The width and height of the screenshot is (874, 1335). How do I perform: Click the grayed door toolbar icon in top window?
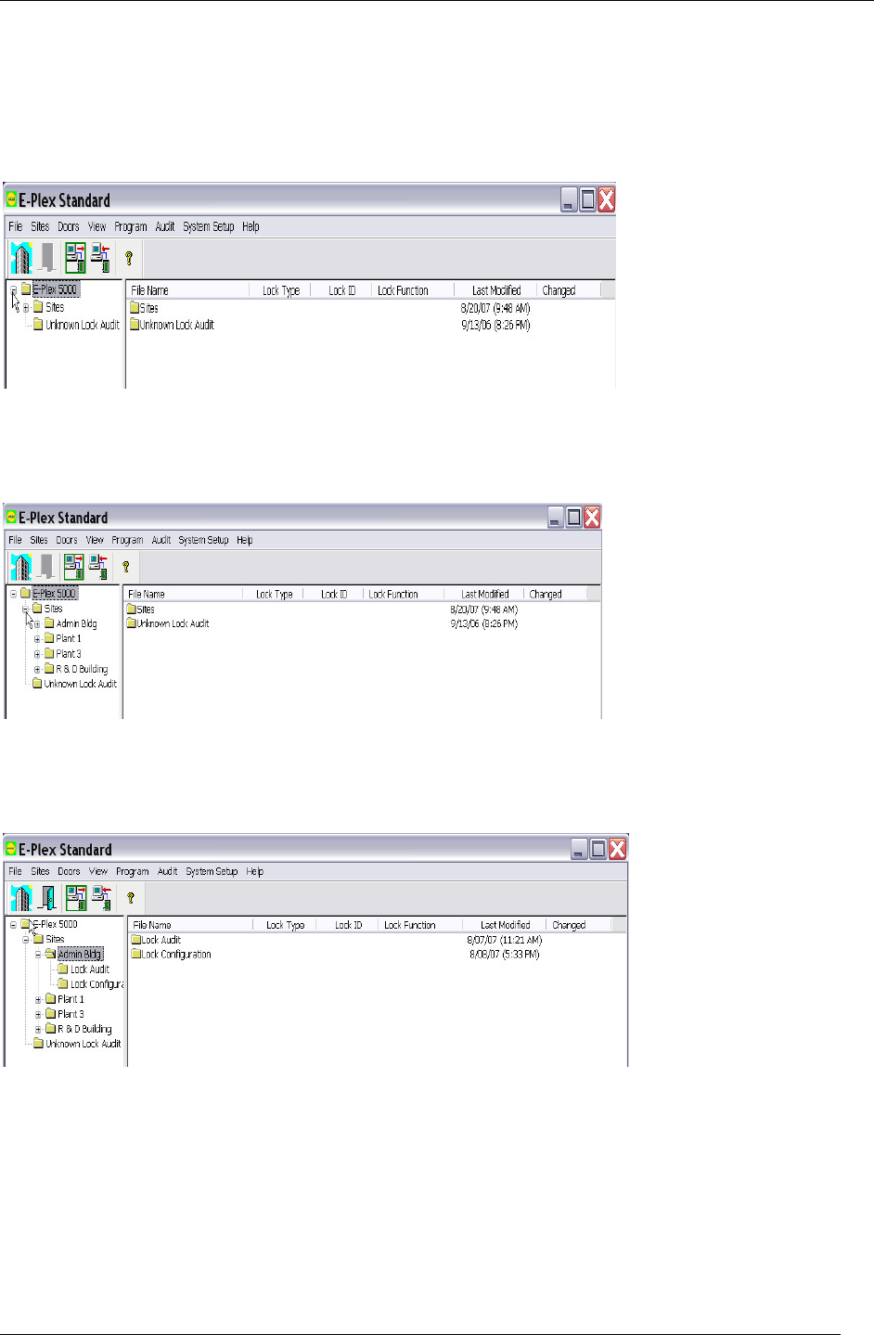(x=46, y=257)
